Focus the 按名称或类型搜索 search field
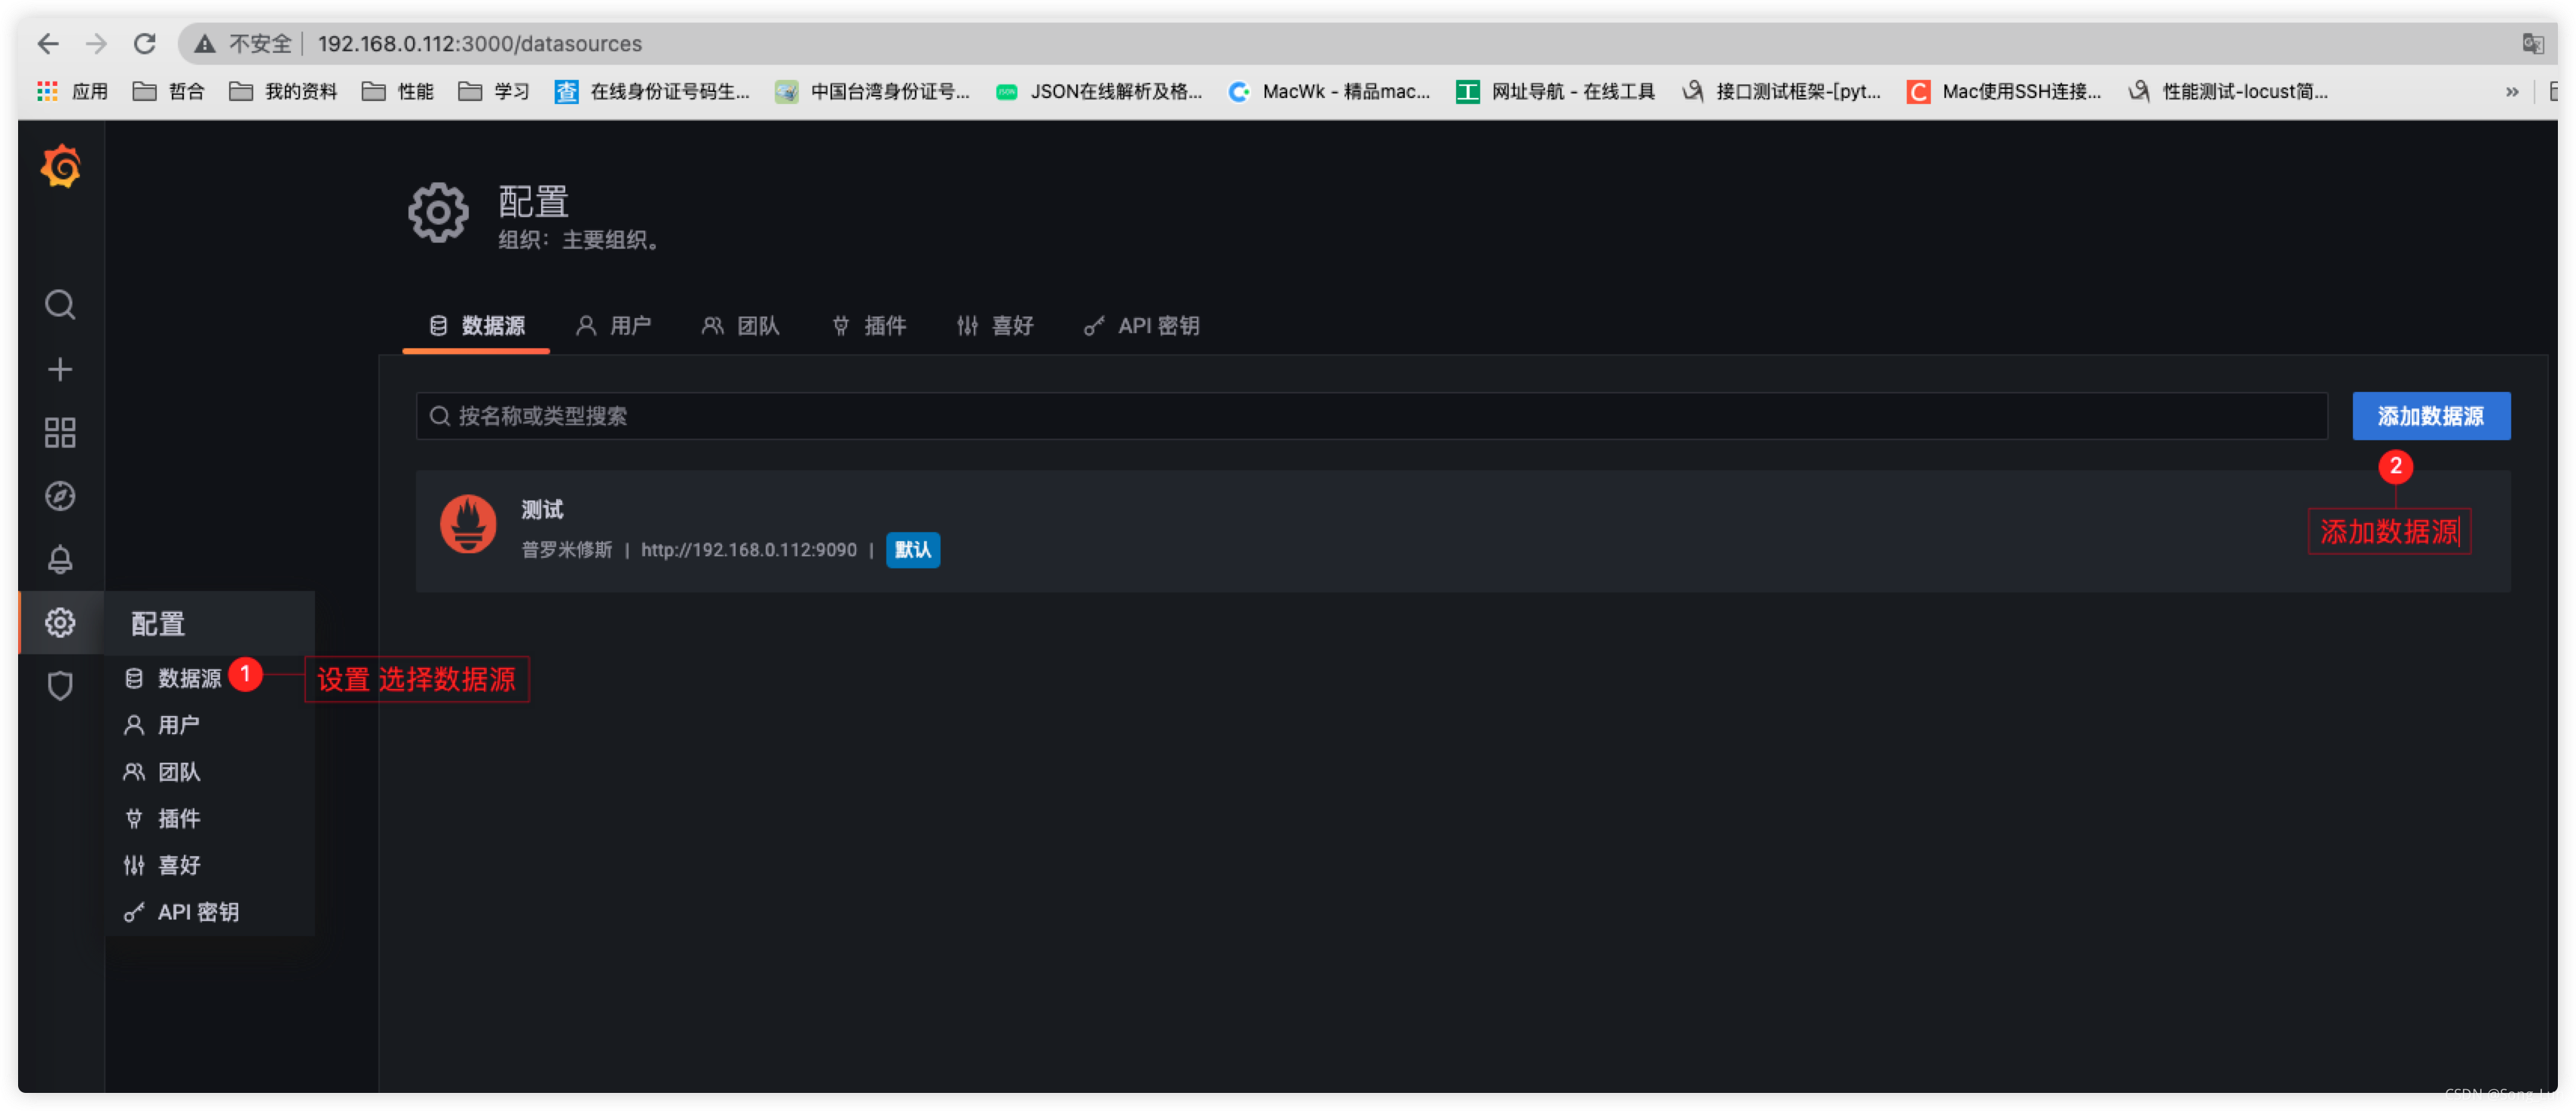This screenshot has height=1111, width=2576. coord(1370,416)
